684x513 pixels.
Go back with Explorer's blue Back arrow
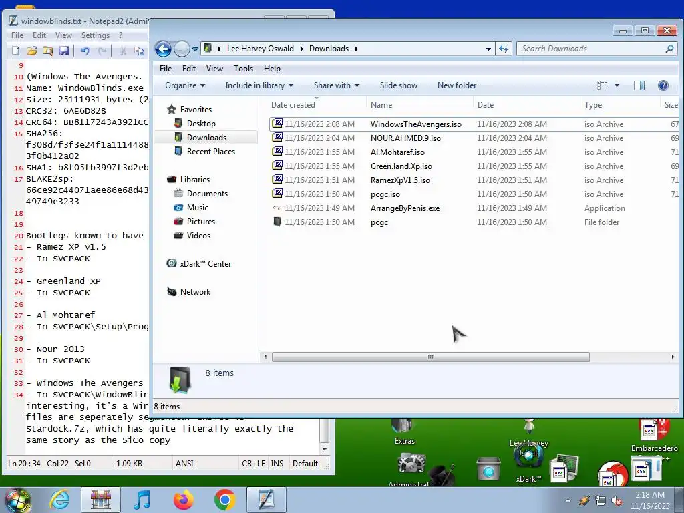click(163, 49)
